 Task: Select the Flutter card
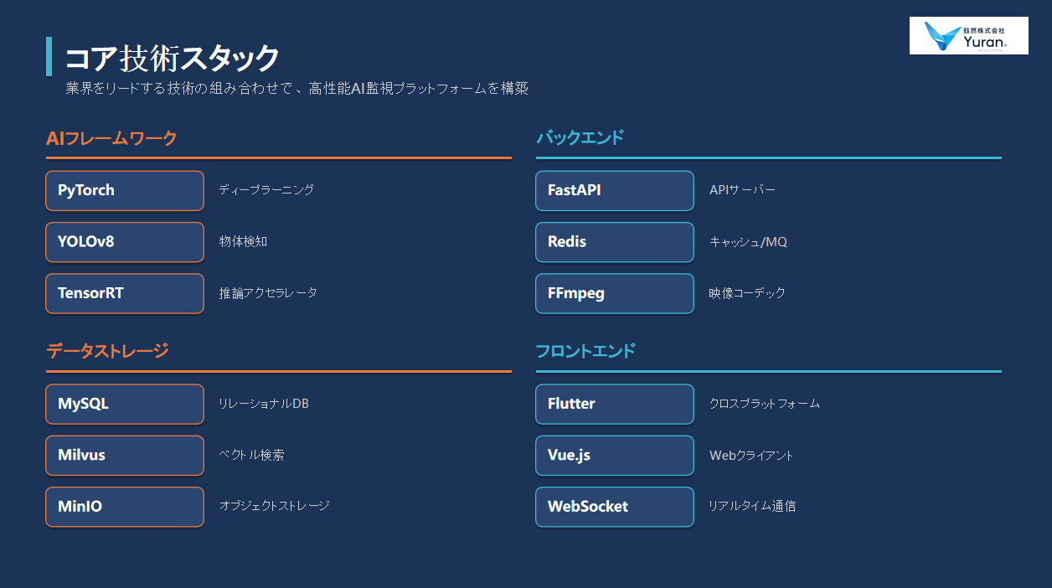tap(615, 404)
